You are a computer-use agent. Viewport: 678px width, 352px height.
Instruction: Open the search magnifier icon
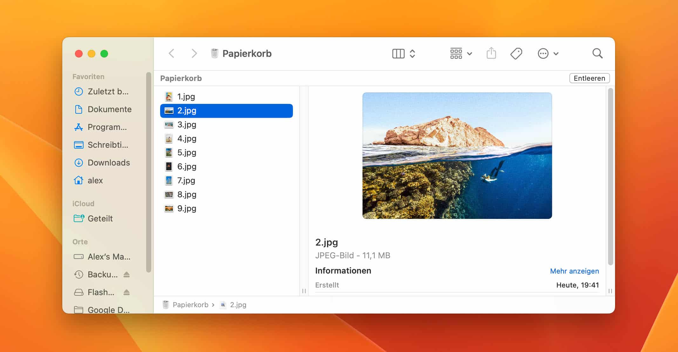click(x=597, y=53)
